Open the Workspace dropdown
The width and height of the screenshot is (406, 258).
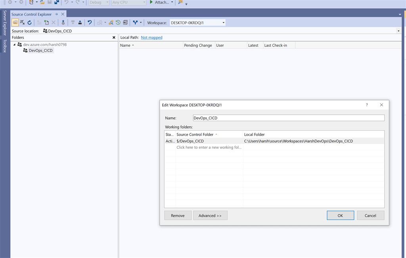pyautogui.click(x=223, y=22)
